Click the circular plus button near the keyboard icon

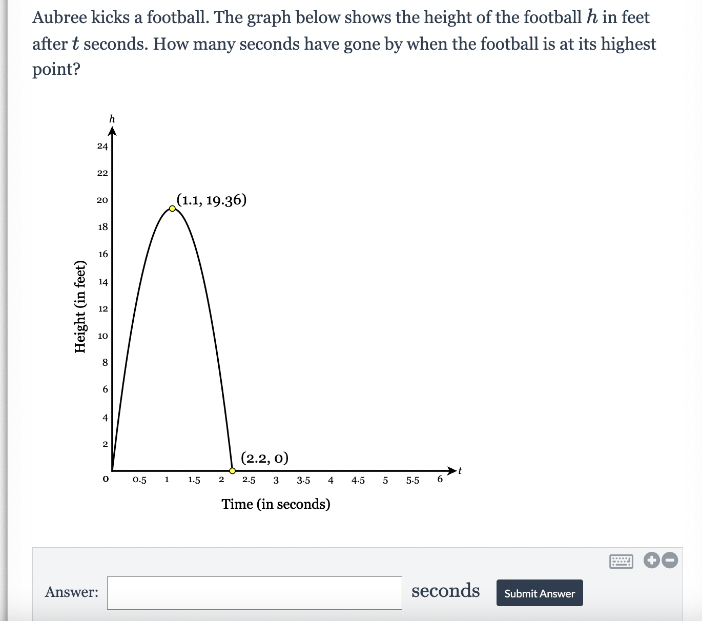651,561
